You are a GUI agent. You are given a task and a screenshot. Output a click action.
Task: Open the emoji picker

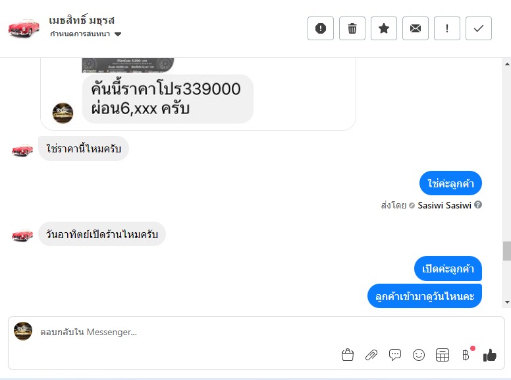point(419,355)
